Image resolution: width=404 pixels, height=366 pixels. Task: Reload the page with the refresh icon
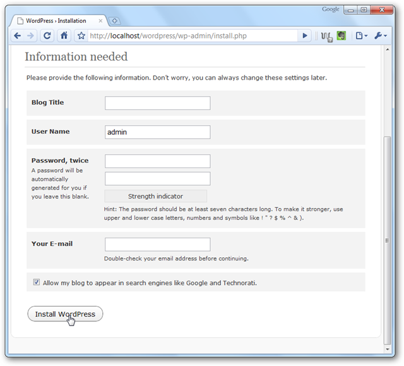click(47, 35)
